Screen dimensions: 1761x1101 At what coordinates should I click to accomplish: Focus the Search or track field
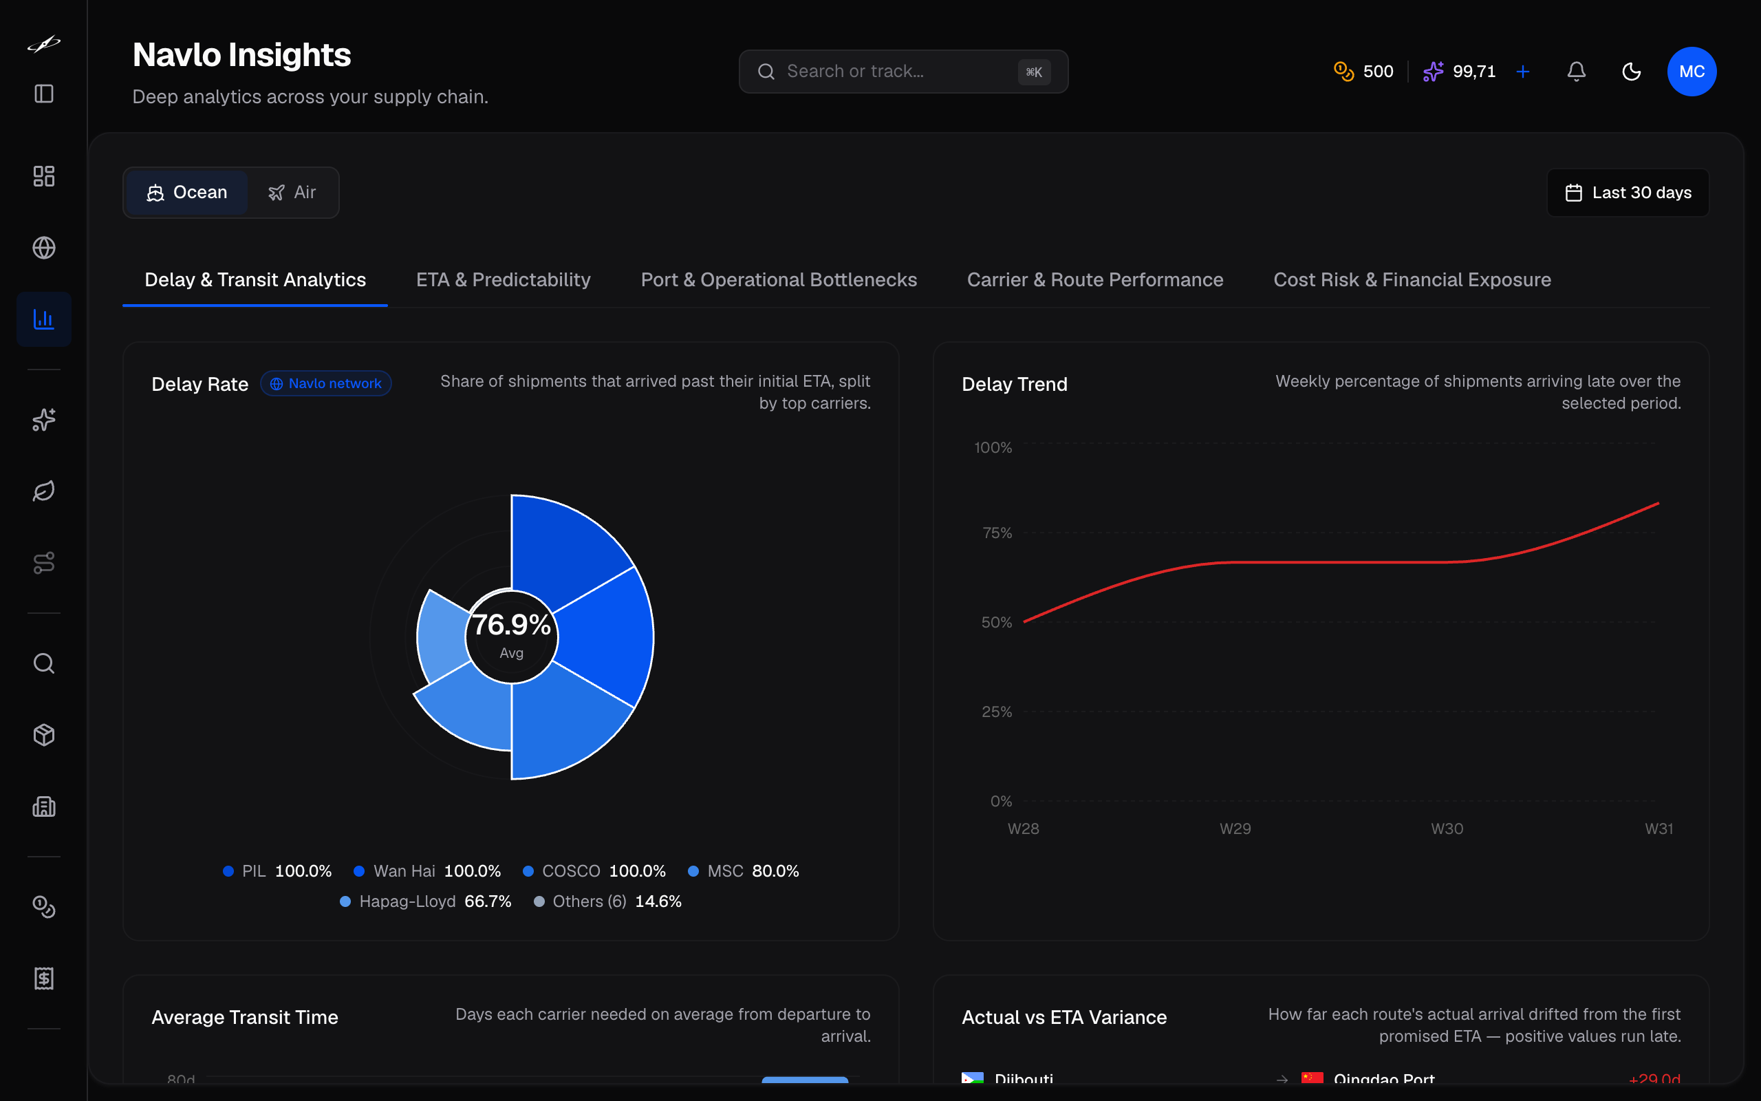(903, 72)
